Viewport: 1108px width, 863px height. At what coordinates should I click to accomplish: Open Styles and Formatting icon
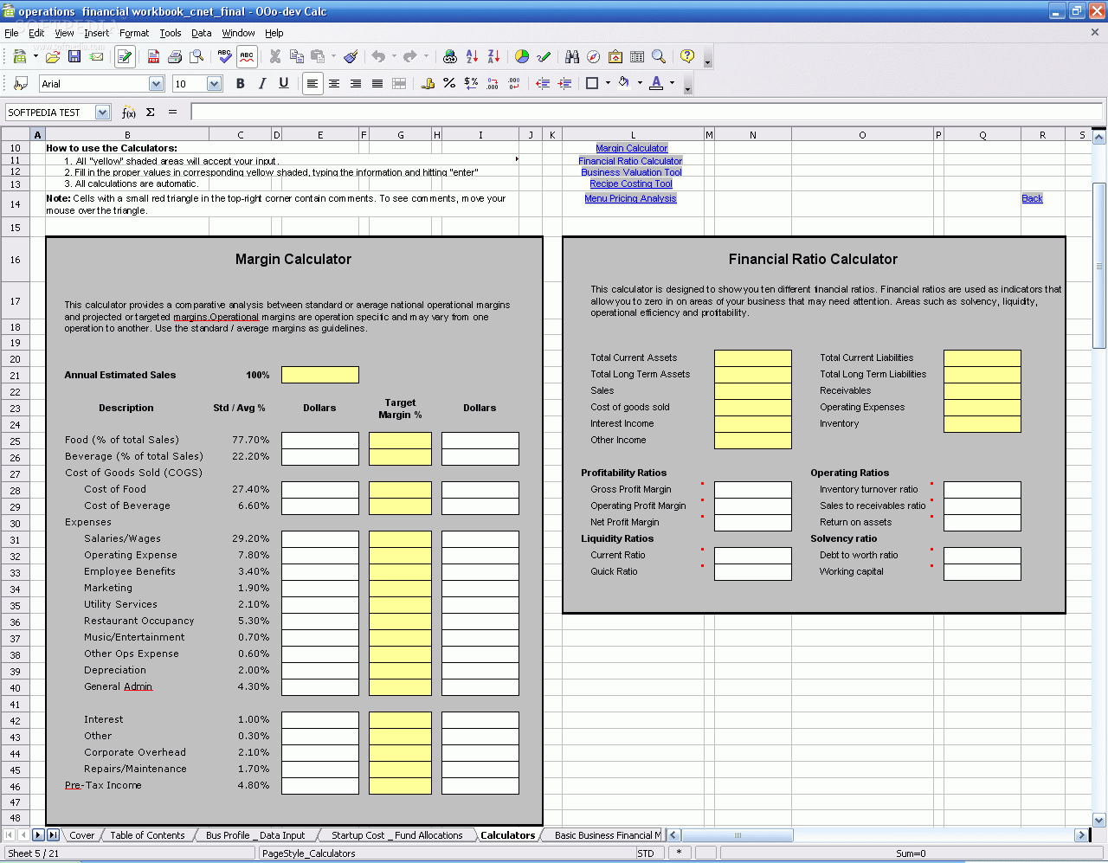21,83
